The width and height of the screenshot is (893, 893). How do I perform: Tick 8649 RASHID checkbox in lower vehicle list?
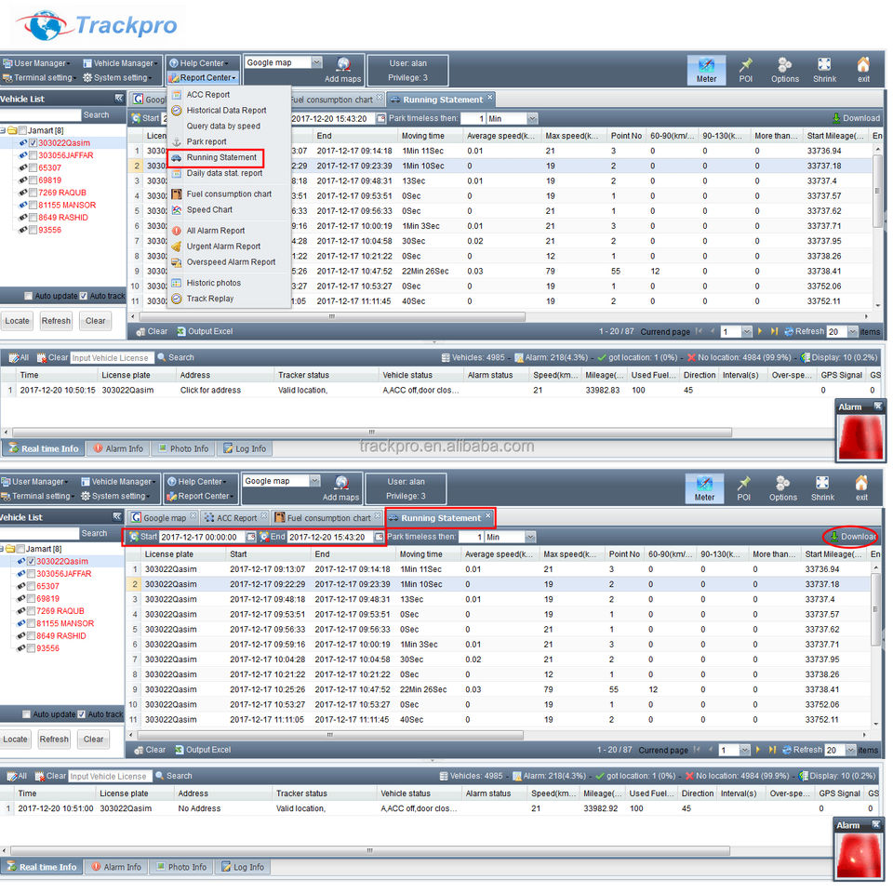[32, 636]
